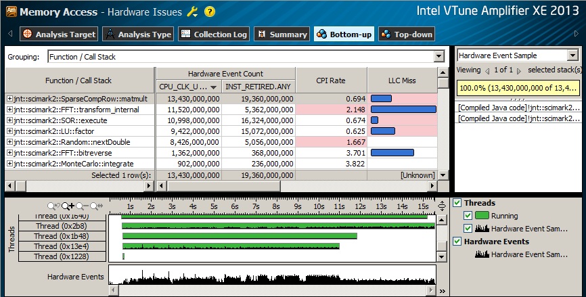Click the Hardware Events histogram graph
This screenshot has height=297, width=586.
click(x=272, y=275)
